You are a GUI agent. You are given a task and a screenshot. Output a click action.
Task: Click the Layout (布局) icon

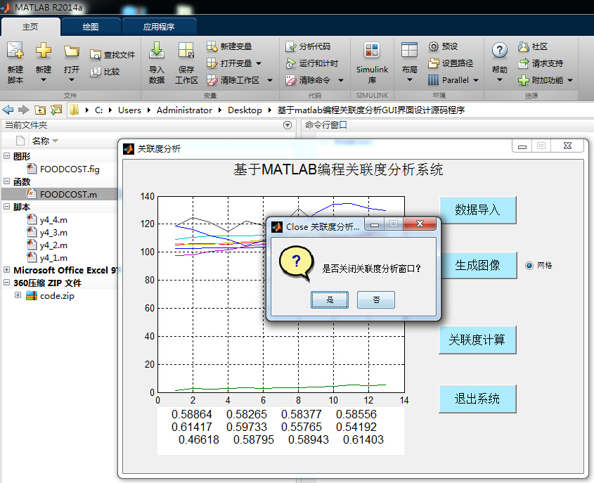point(409,50)
